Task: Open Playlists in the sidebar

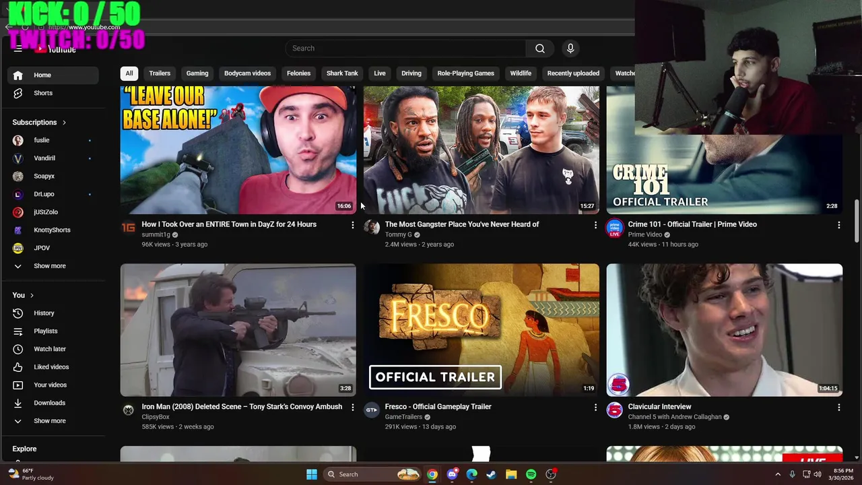Action: point(53,331)
